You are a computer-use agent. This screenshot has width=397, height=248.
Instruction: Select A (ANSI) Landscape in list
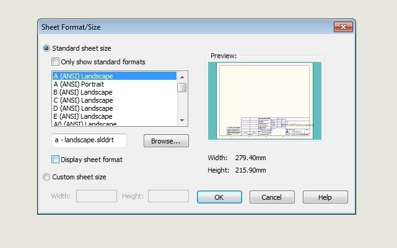click(83, 76)
